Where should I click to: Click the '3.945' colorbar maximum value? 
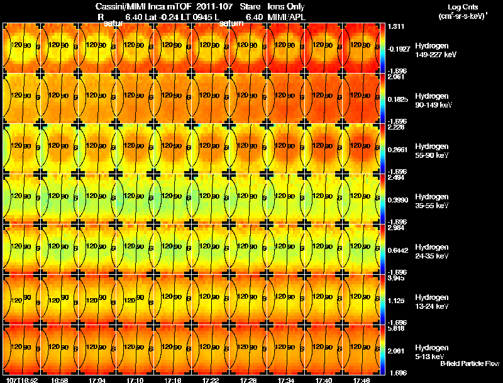(x=396, y=278)
